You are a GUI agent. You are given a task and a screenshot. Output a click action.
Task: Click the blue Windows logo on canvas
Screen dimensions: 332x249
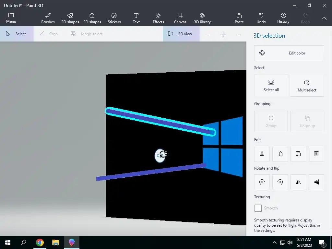[222, 146]
